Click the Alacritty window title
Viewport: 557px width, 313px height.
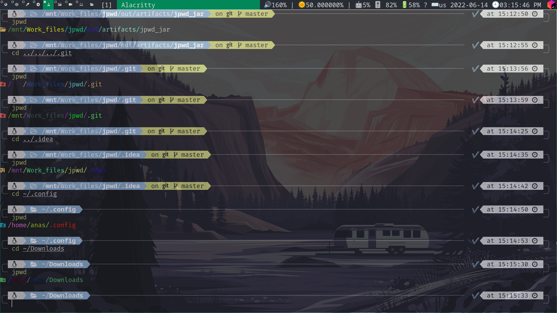[x=138, y=5]
